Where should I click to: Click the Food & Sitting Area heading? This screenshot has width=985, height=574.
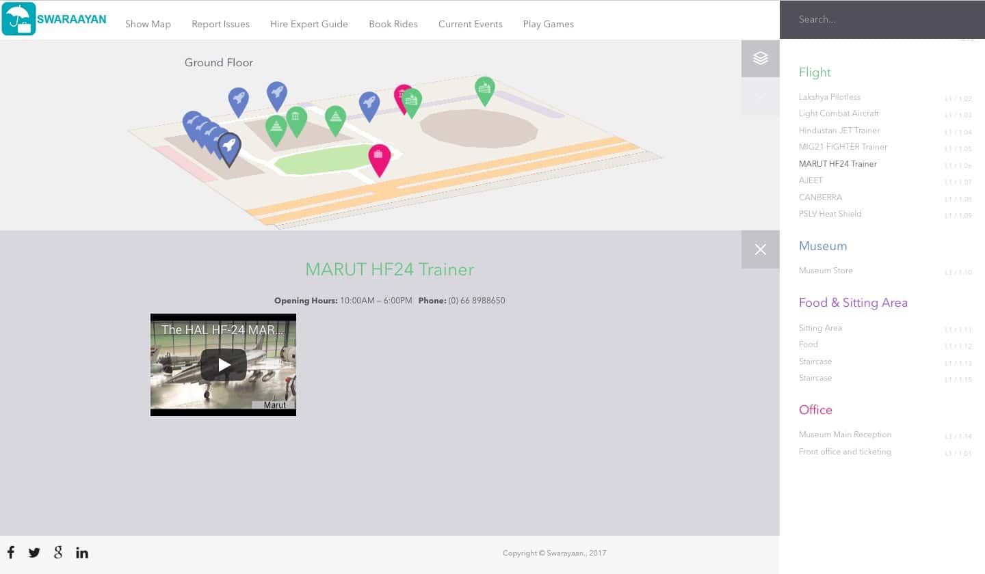853,303
